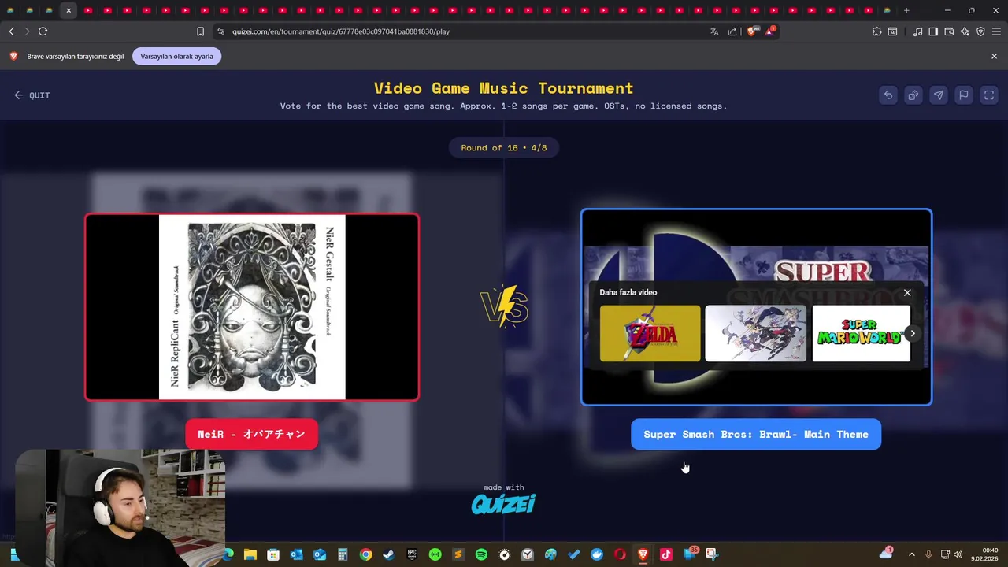Open the clock and date flyout
Viewport: 1008px width, 567px height.
(x=984, y=554)
